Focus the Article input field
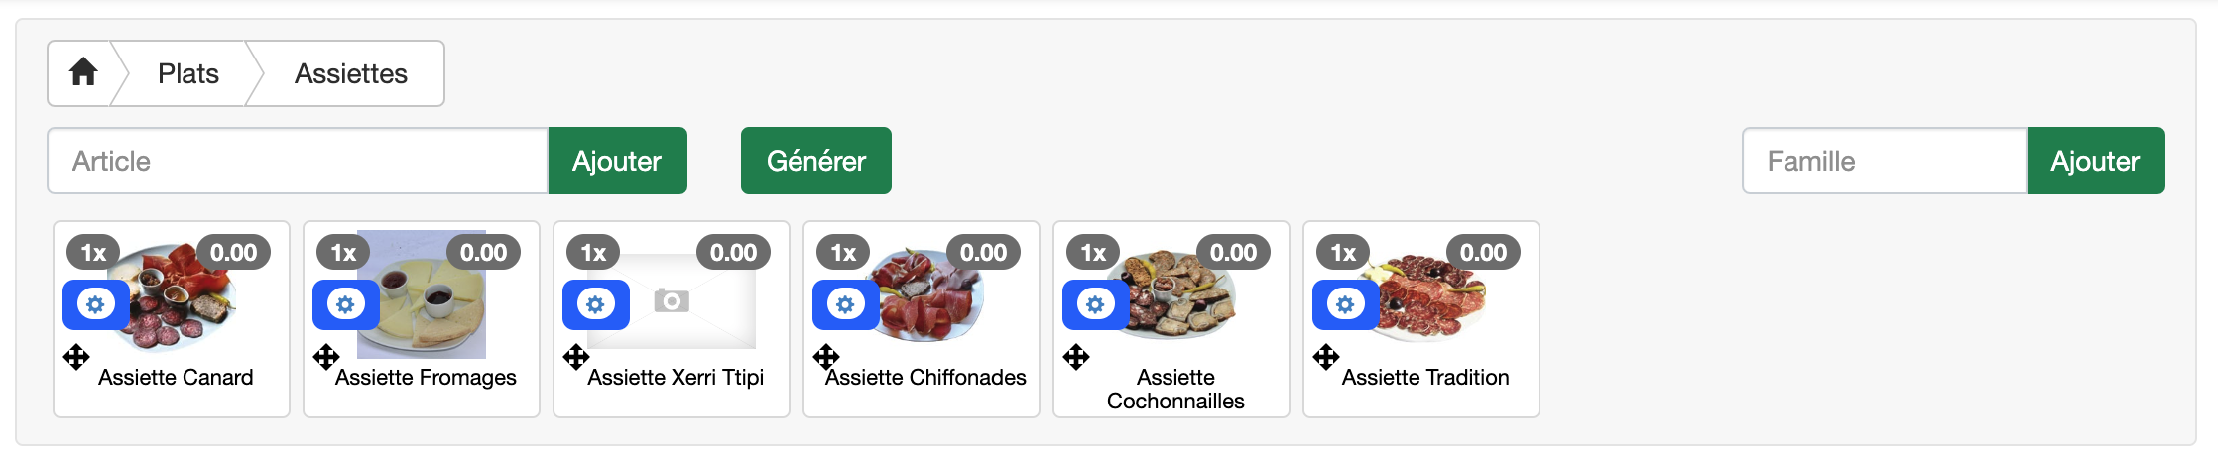 point(298,161)
